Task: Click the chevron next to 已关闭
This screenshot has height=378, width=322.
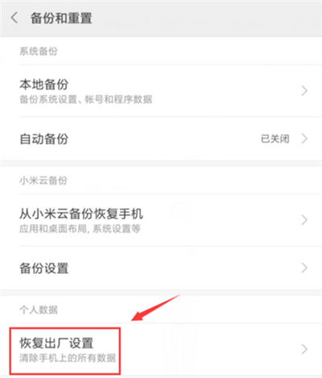Action: (304, 139)
